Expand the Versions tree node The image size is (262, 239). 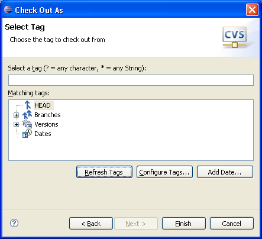(16, 124)
